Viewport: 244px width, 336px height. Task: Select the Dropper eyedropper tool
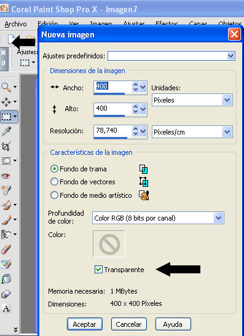6,131
